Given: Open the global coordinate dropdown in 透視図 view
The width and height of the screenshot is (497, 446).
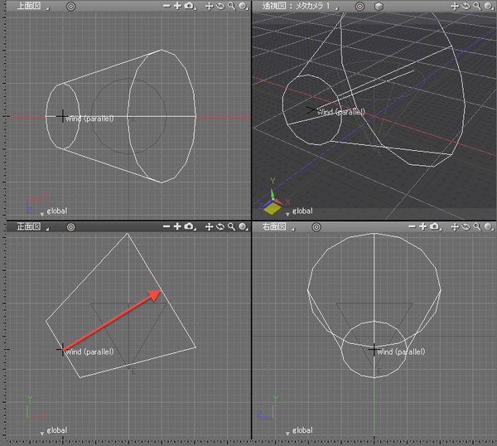Looking at the screenshot, I should (x=300, y=211).
